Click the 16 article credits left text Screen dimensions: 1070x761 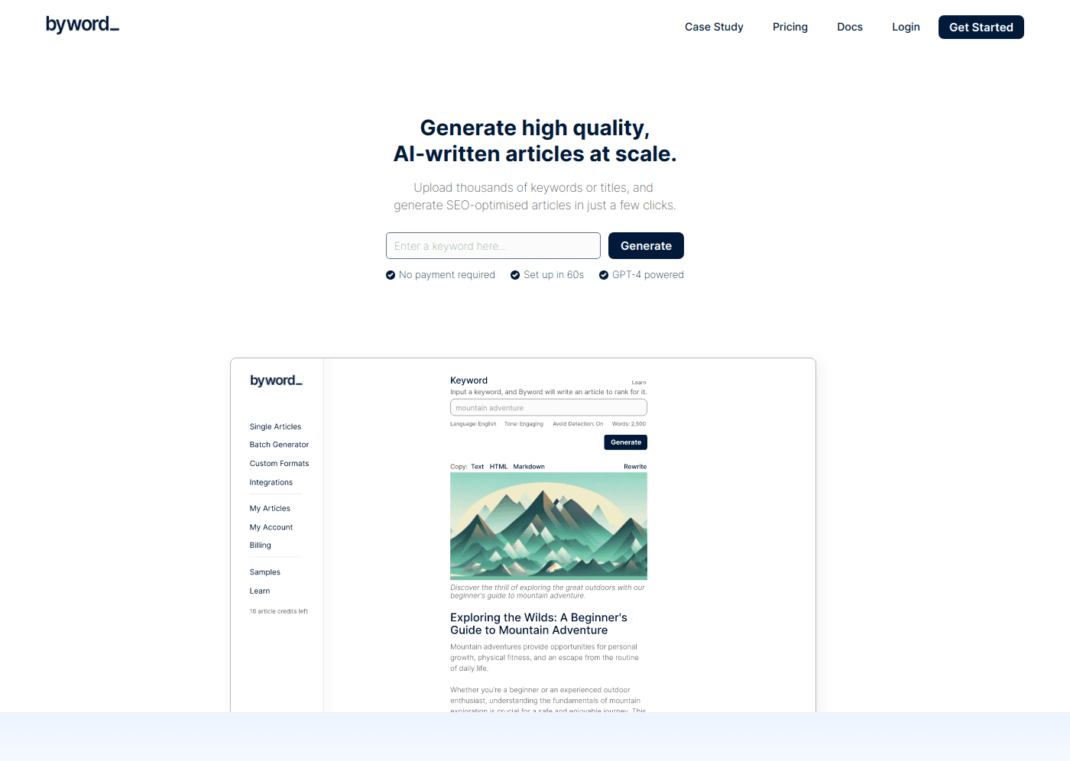click(279, 611)
